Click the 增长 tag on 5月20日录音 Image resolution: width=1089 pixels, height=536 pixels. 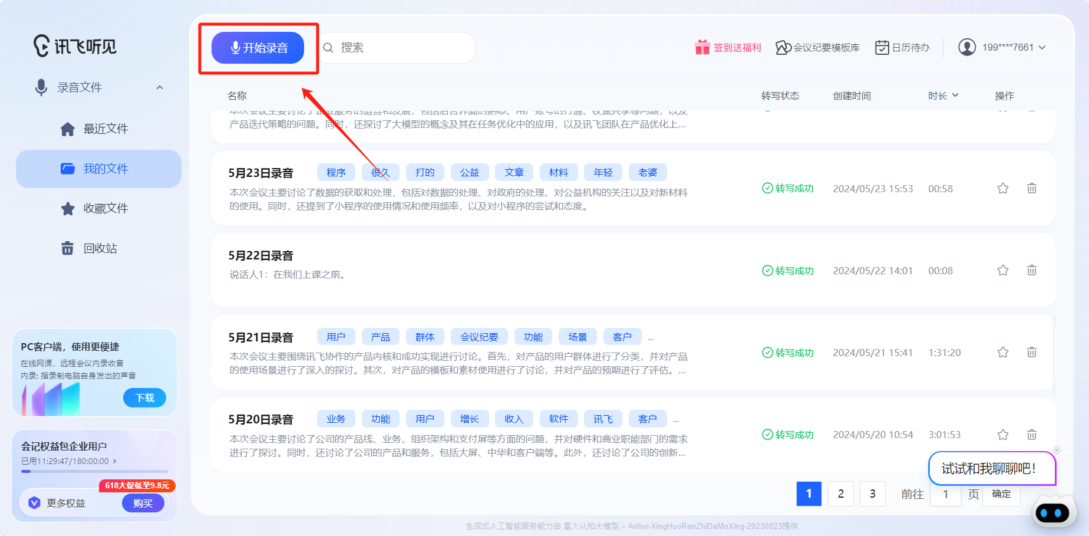coord(470,419)
